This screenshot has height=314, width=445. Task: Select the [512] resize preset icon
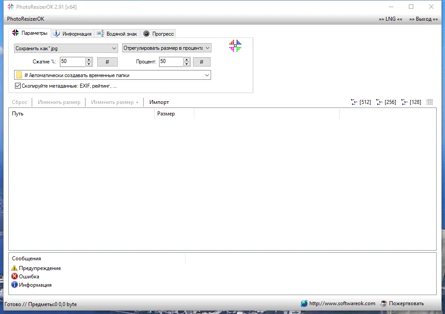(x=360, y=102)
